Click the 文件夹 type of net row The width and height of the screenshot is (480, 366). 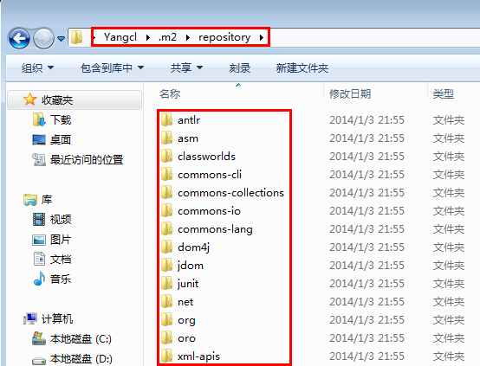tap(449, 302)
